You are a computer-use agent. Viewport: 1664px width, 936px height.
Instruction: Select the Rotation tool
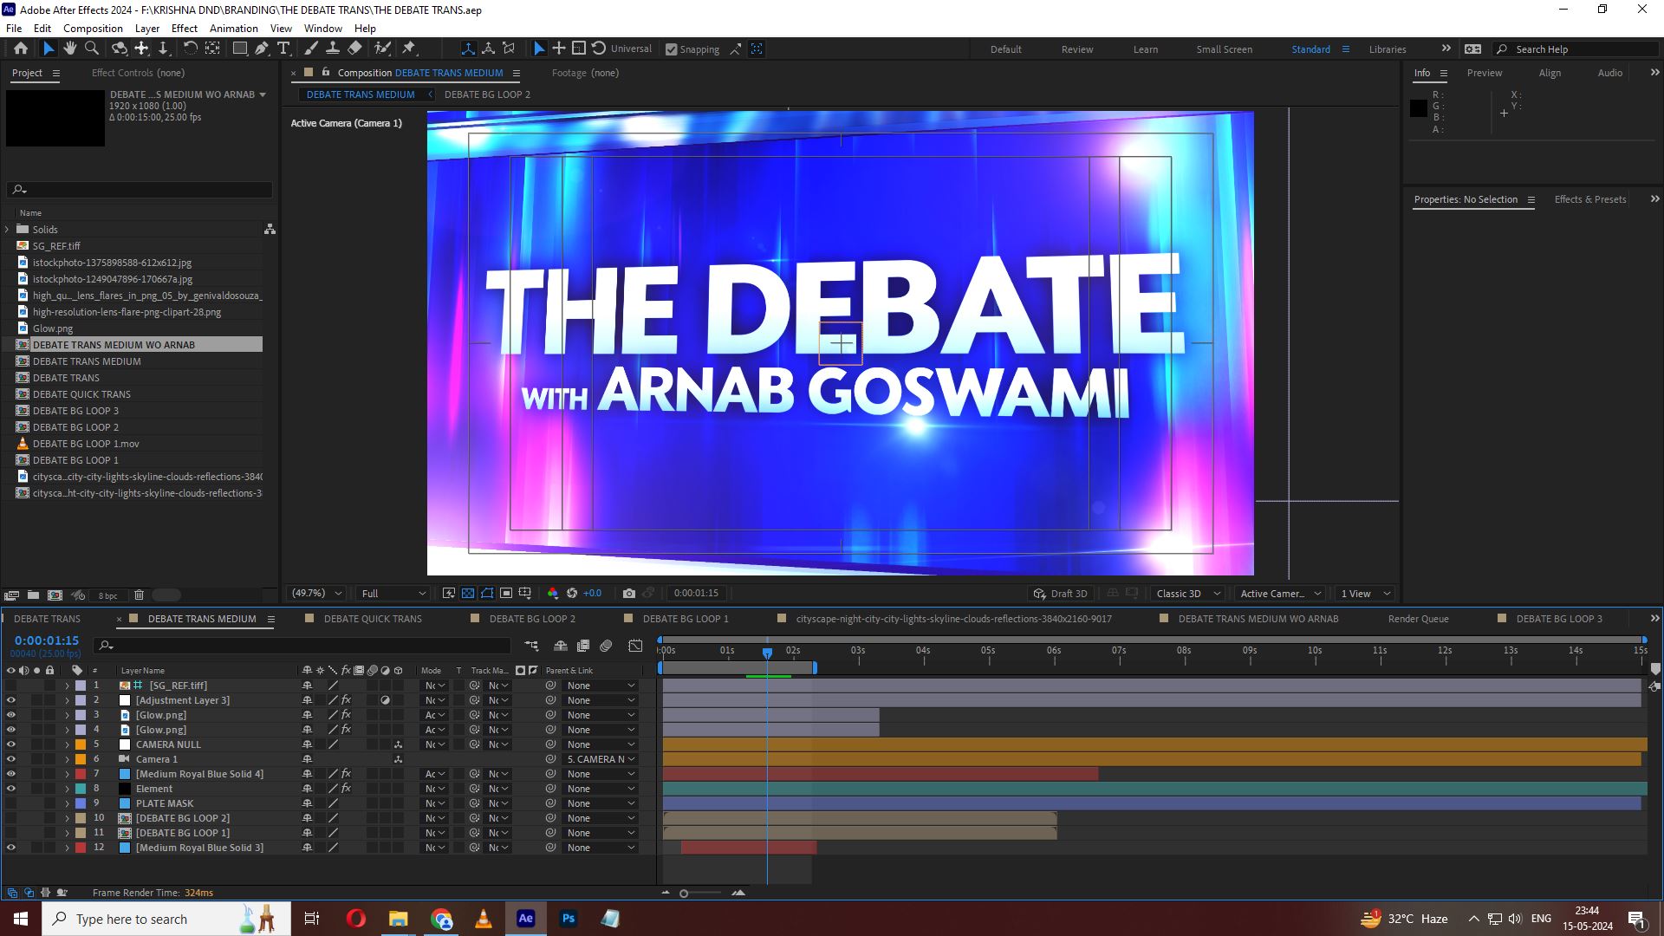click(x=191, y=49)
